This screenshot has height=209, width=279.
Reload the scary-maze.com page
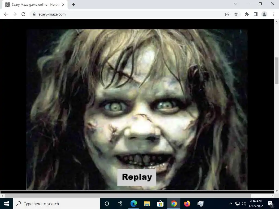[x=23, y=14]
